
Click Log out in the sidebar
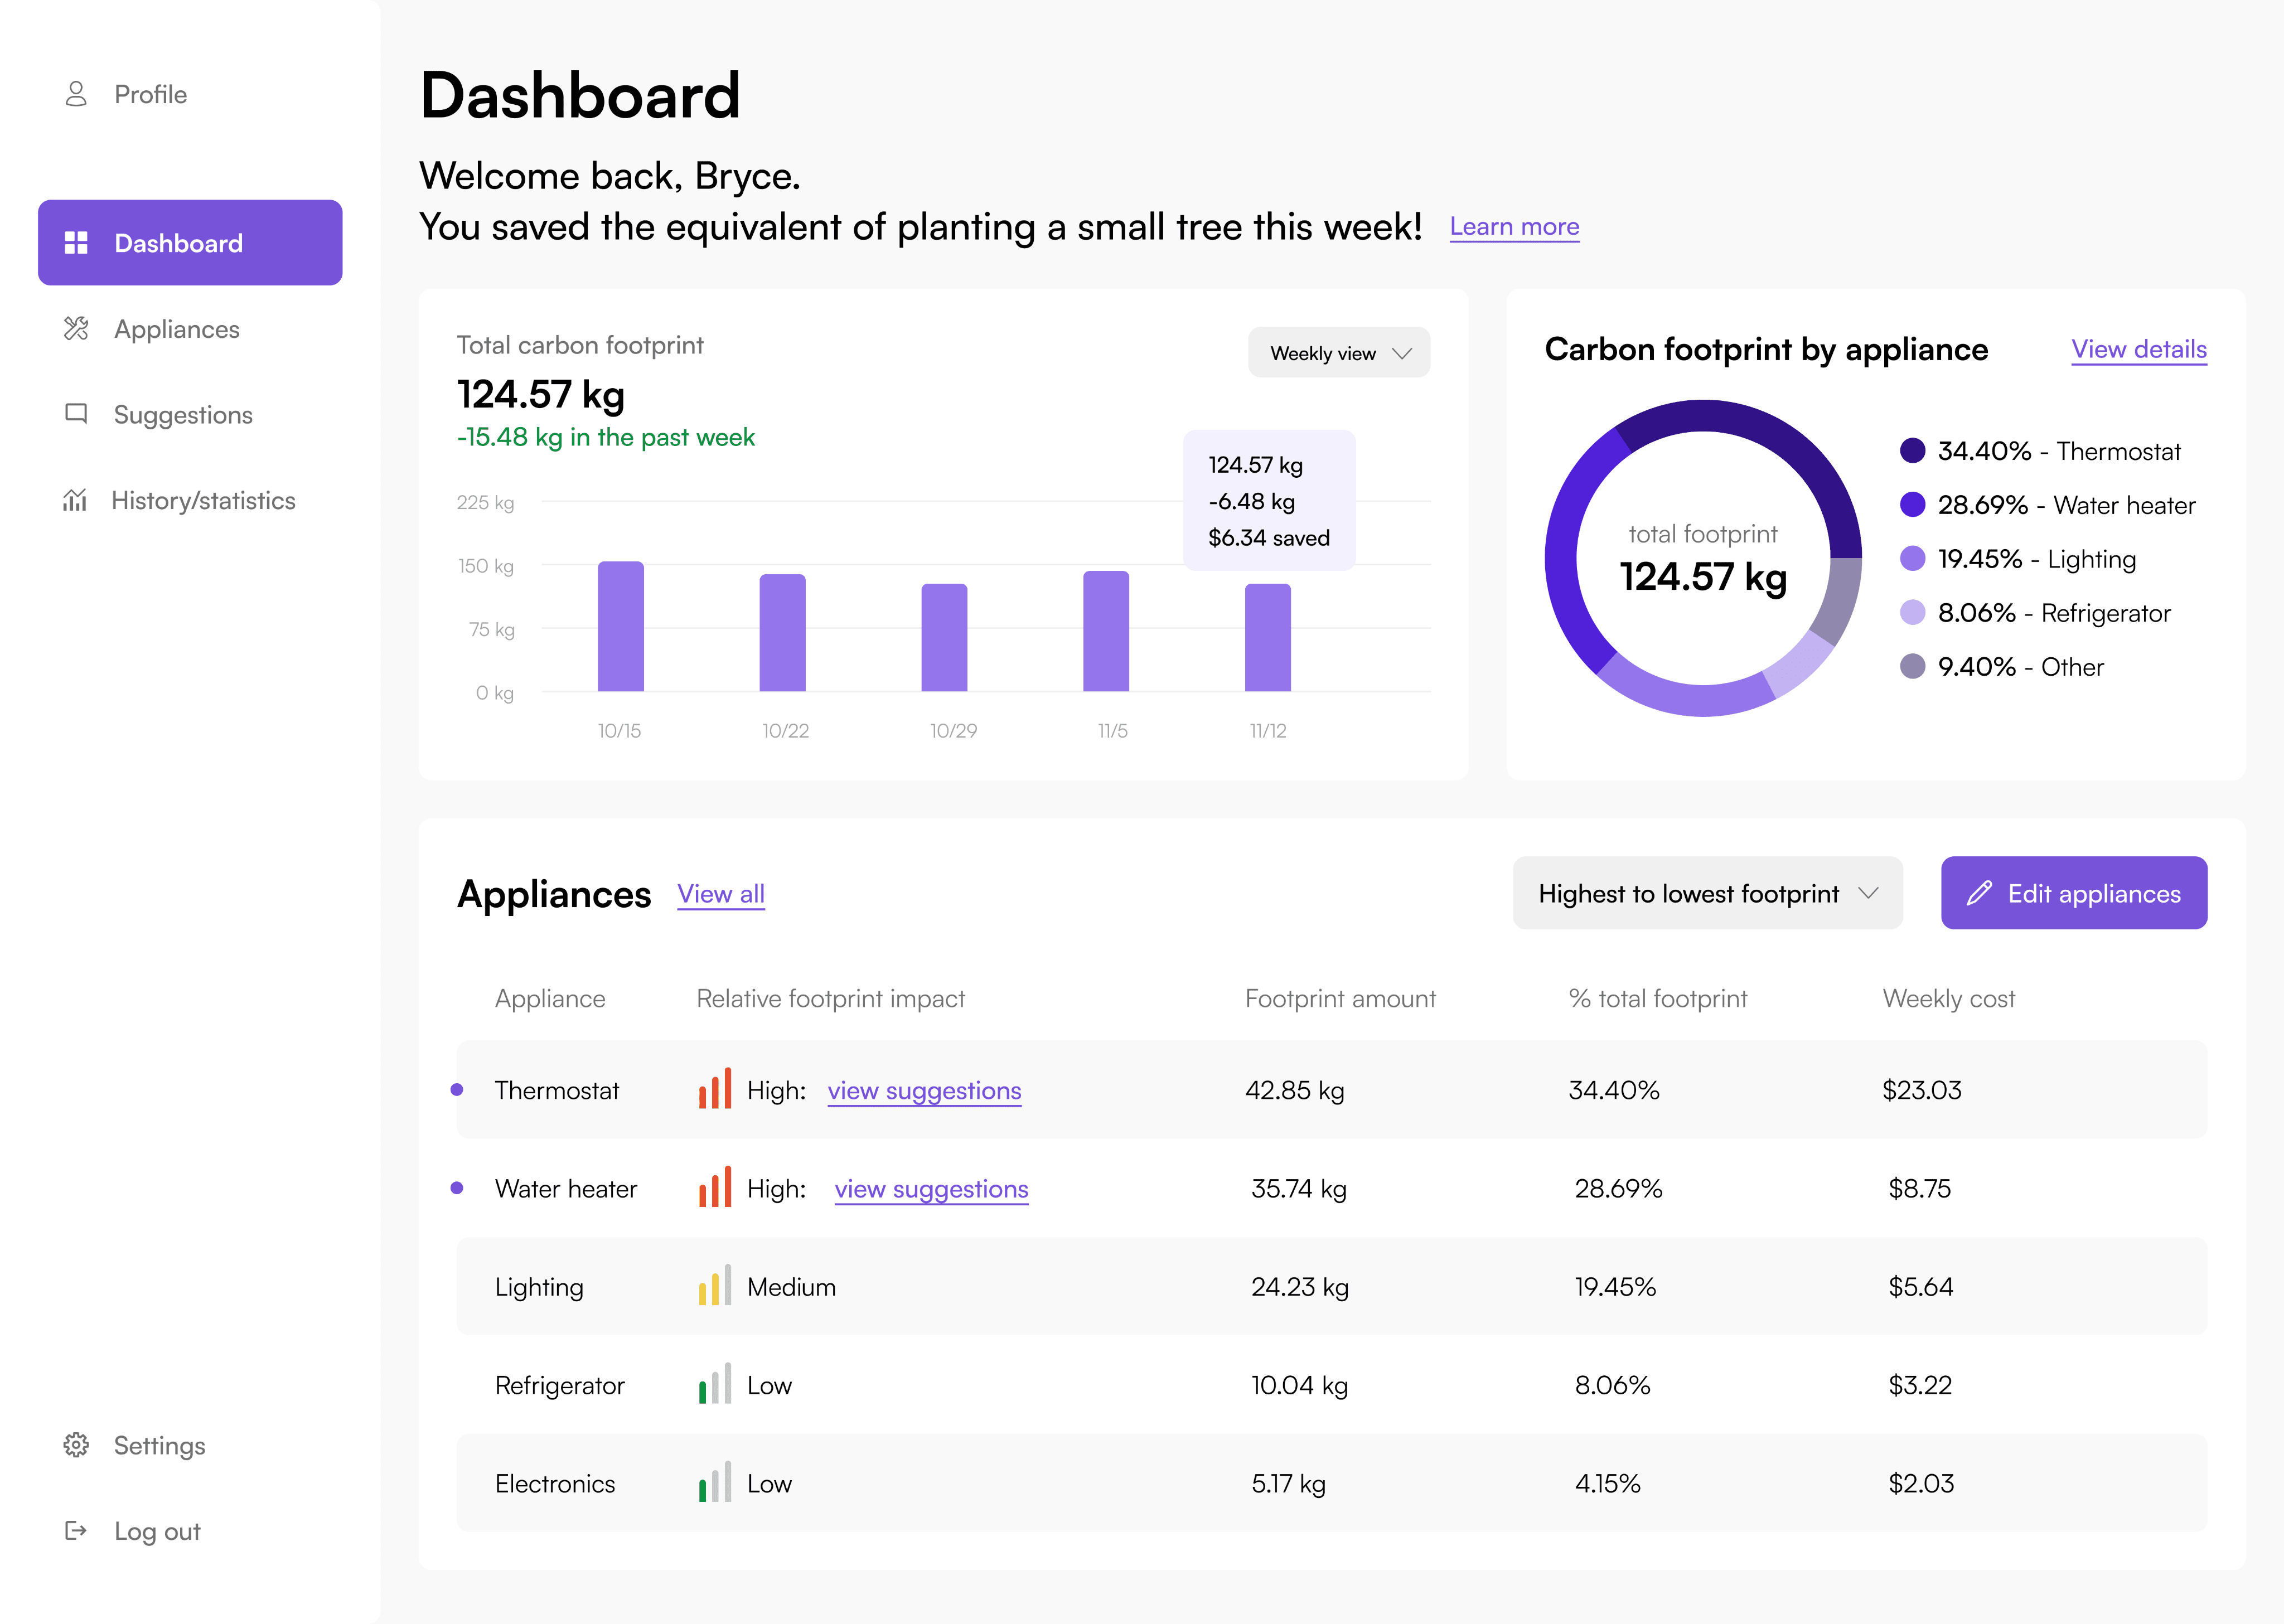132,1531
